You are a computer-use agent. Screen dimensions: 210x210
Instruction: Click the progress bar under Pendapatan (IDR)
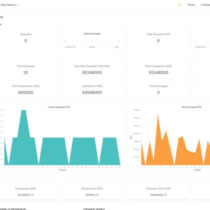[x=28, y=199]
